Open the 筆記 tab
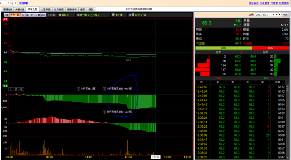 (91, 9)
